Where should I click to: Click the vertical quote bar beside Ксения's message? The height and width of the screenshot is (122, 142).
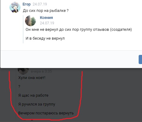(x=23, y=29)
